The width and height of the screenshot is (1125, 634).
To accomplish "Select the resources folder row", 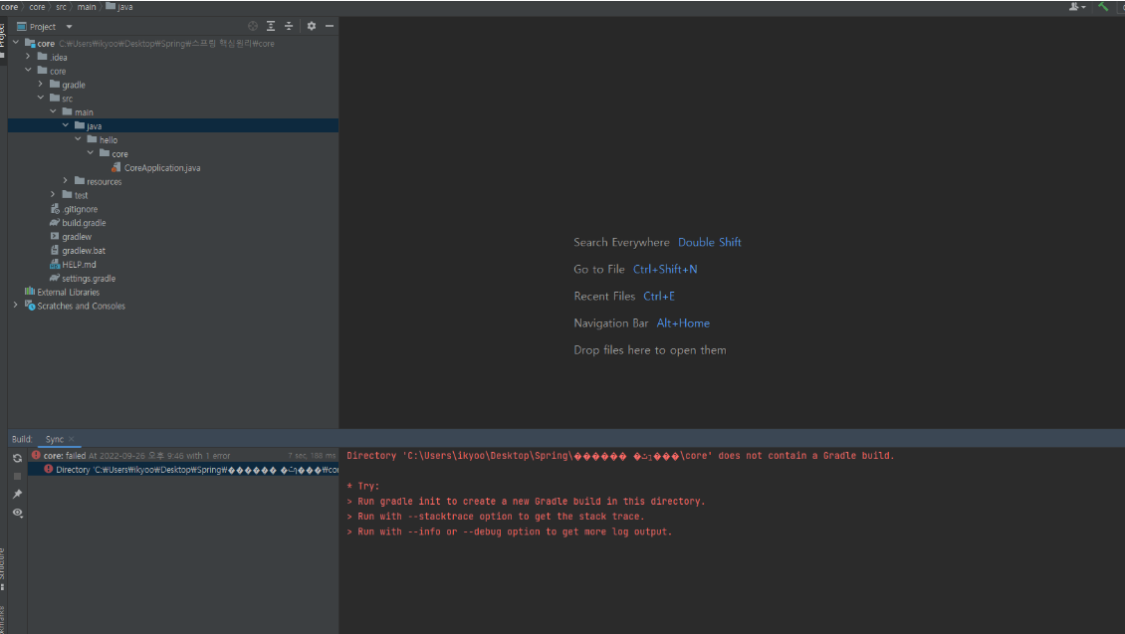I will (173, 181).
